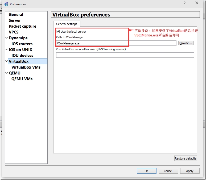This screenshot has height=180, width=206.
Task: Browse for the VBoxManage executable
Action: [x=186, y=43]
